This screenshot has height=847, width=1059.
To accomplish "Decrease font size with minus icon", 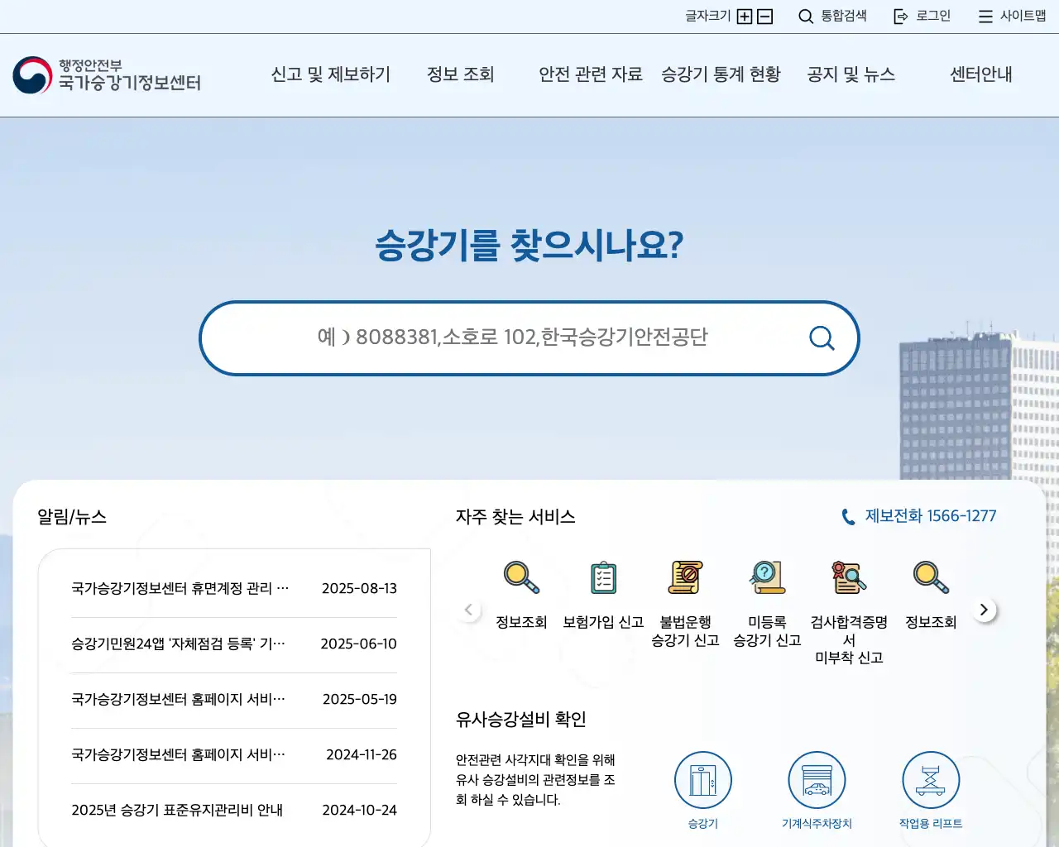I will tap(765, 17).
